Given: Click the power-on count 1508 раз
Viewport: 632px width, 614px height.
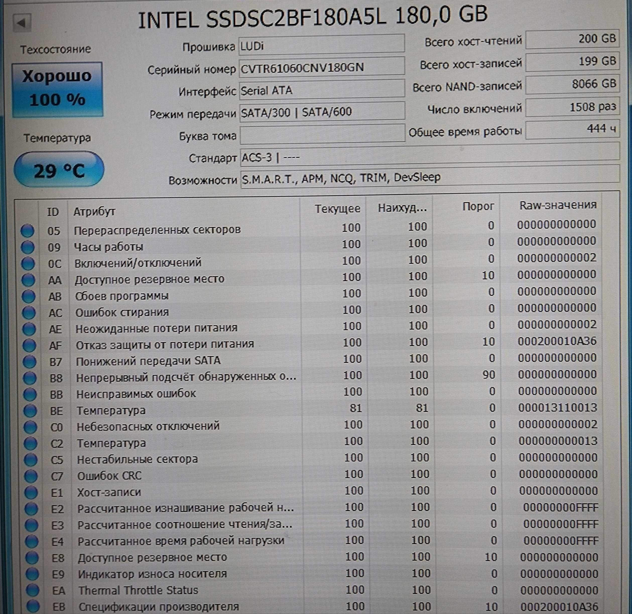Looking at the screenshot, I should pos(573,107).
